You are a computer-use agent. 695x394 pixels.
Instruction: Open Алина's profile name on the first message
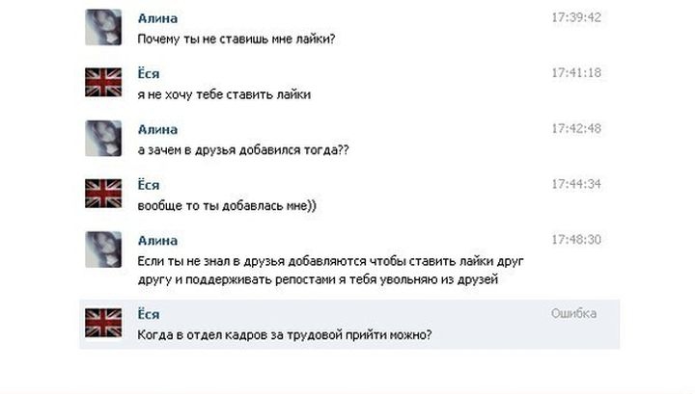[157, 18]
